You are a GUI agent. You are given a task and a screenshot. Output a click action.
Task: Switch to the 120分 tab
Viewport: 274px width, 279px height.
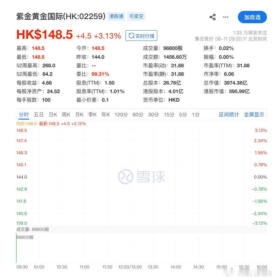pyautogui.click(x=121, y=115)
